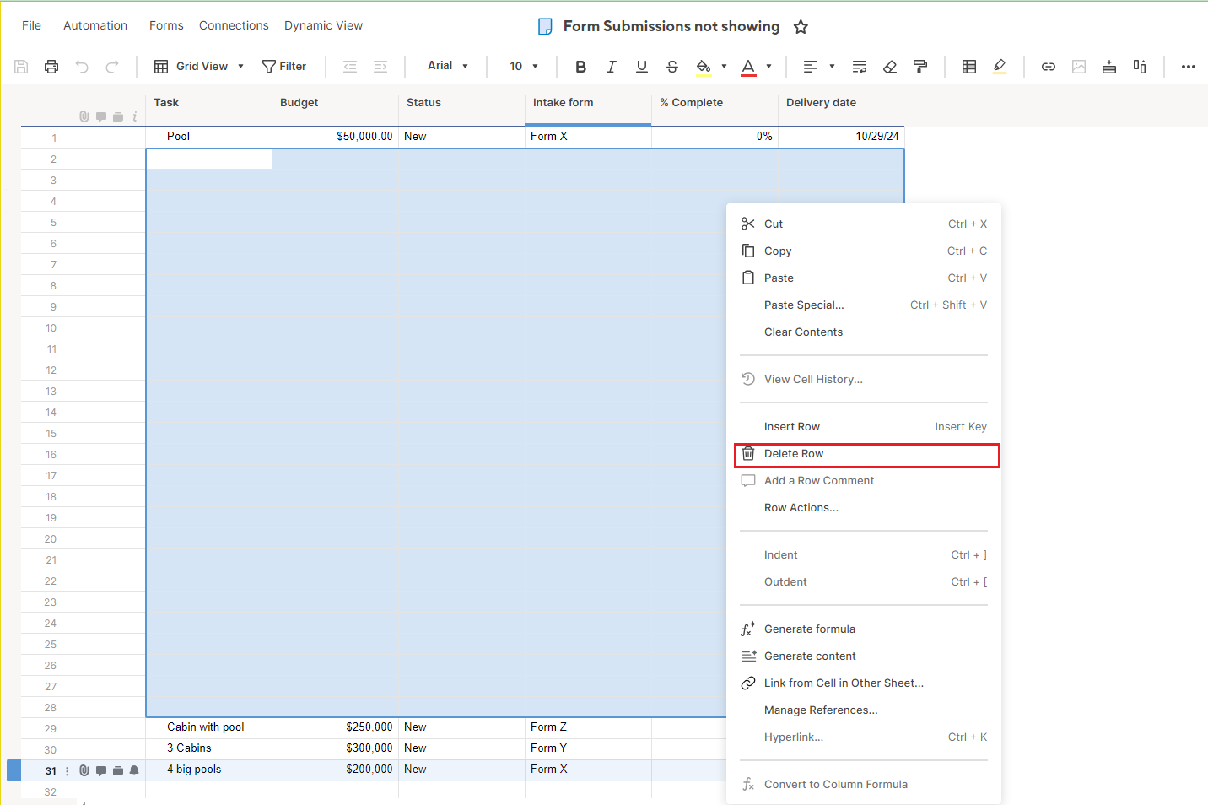Screen dimensions: 1208x805
Task: Click the sheet title Form Submissions not showing
Action: coord(671,26)
